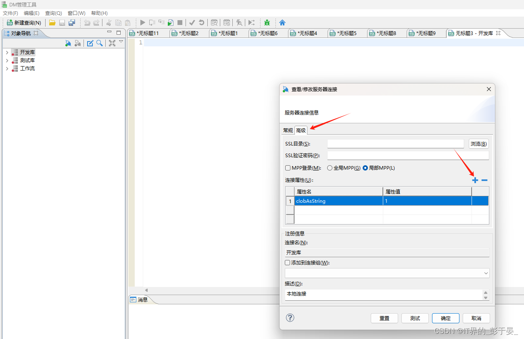Screen dimensions: 524x339
Task: Open the 窗口(W) menu
Action: point(77,13)
